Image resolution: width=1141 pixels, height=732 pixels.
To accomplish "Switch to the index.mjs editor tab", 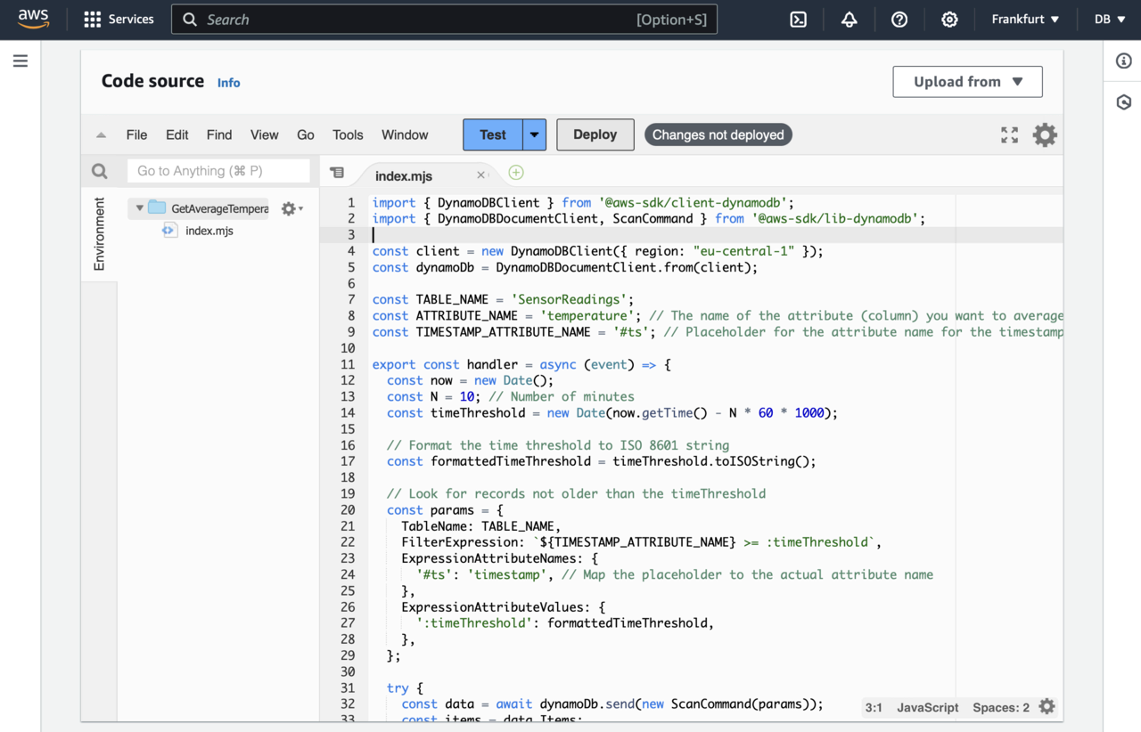I will tap(403, 176).
